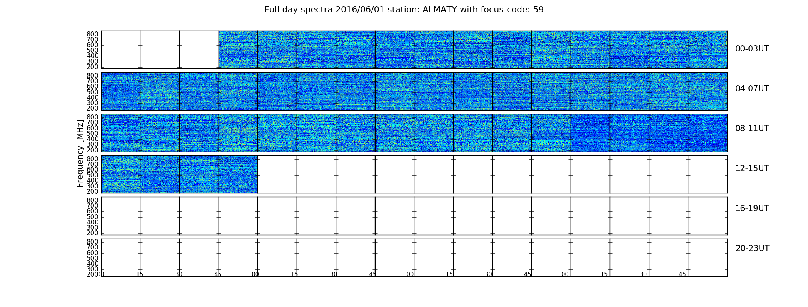Click the 600 tick in the 12-15UT row
Viewport: 808px width, 307px height.
coord(92,170)
